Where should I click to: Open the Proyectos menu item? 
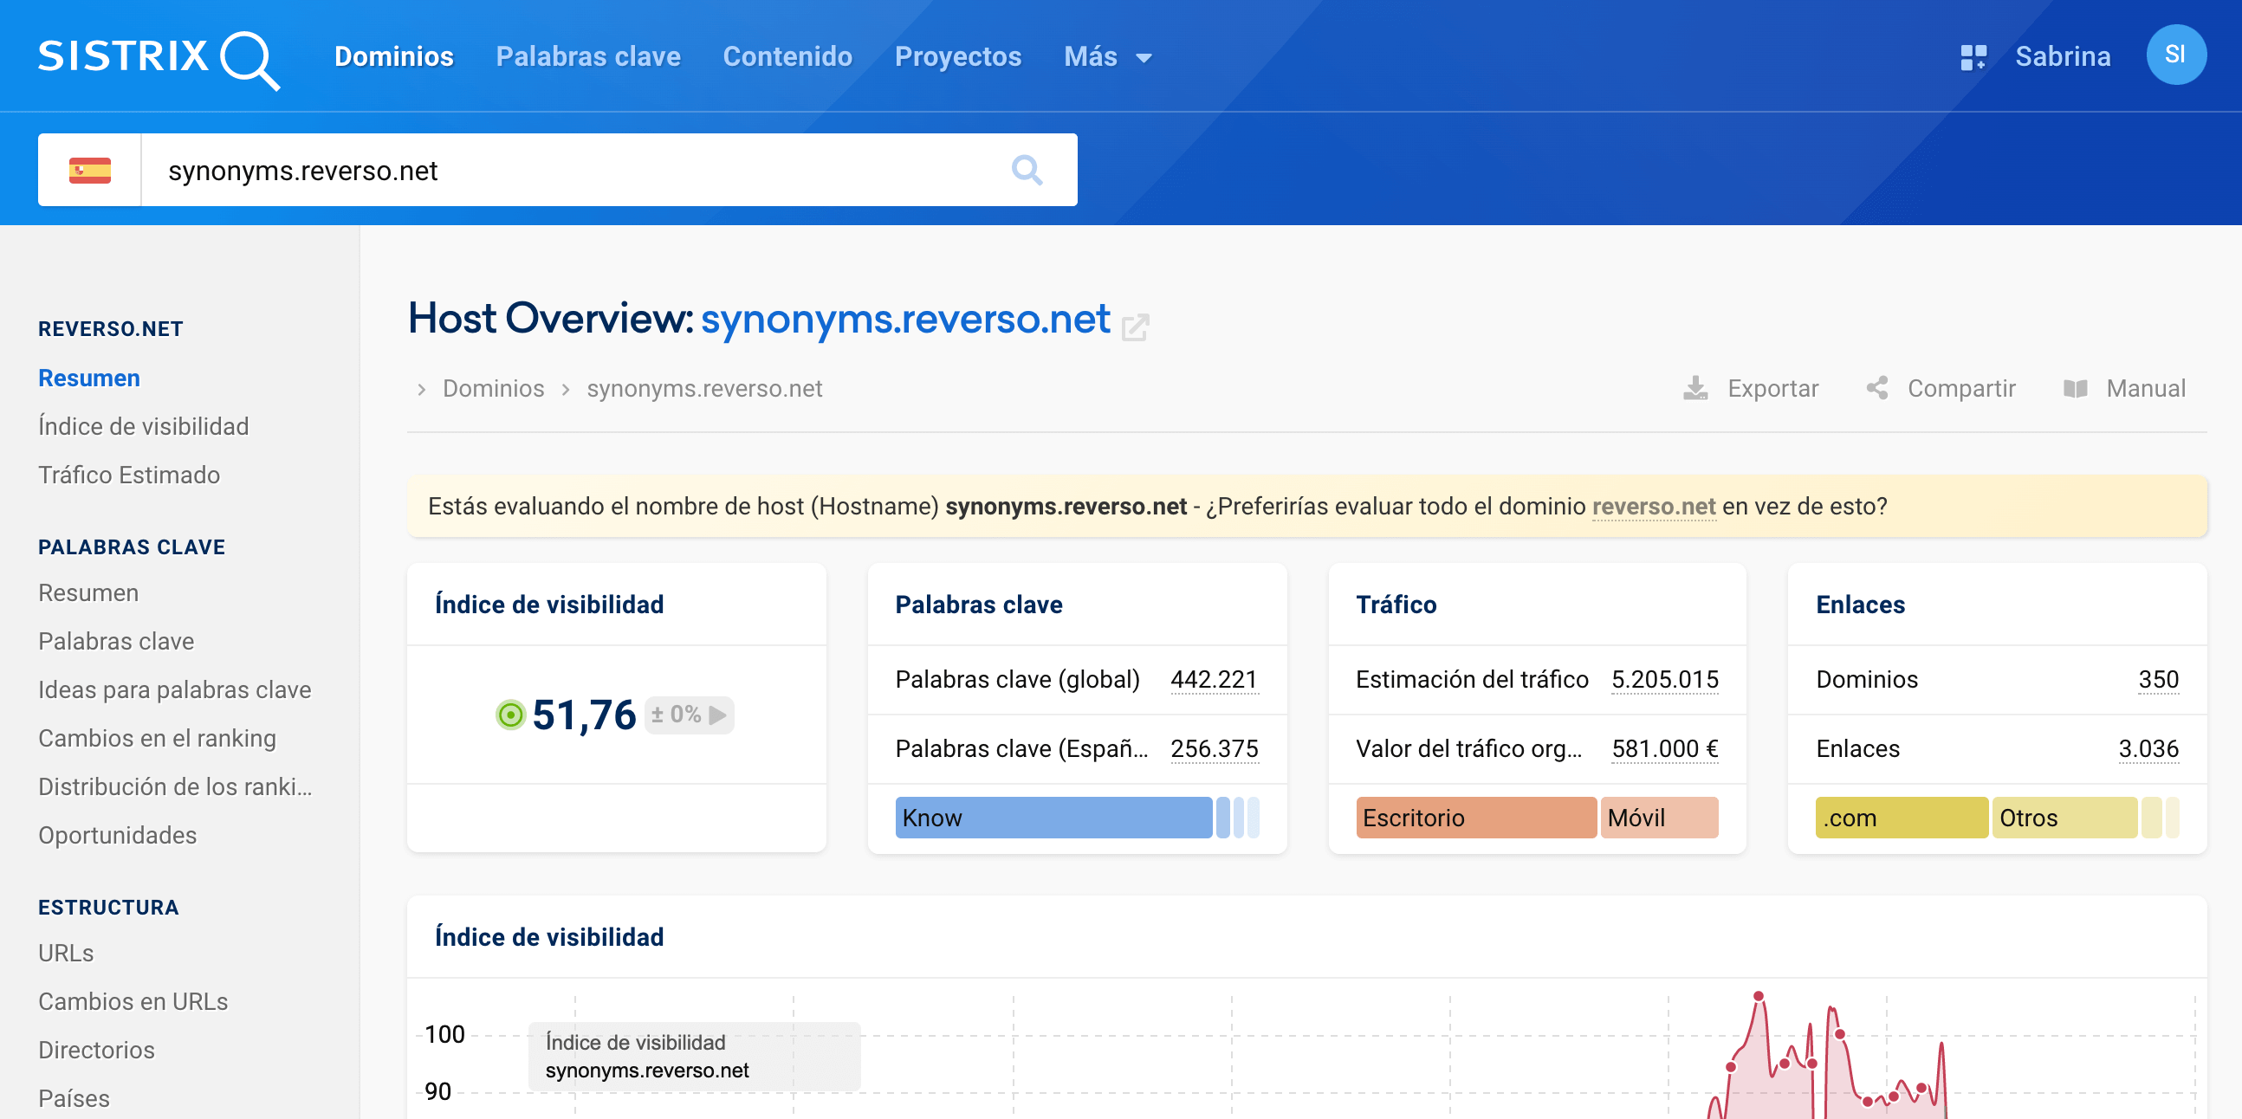point(957,57)
